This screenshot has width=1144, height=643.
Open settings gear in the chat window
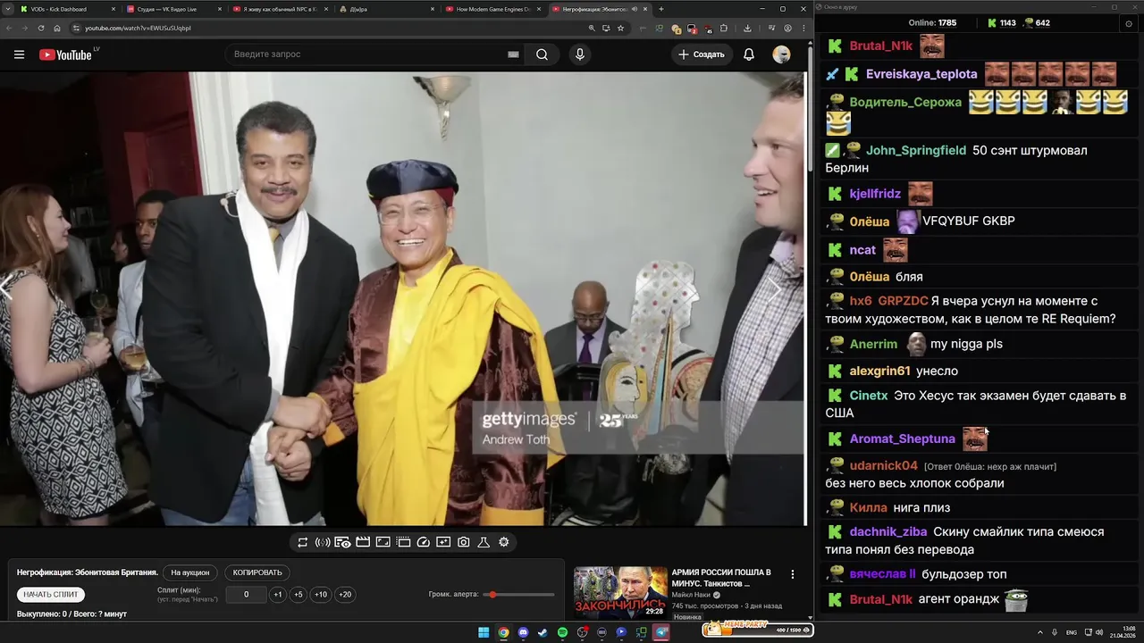[1129, 23]
